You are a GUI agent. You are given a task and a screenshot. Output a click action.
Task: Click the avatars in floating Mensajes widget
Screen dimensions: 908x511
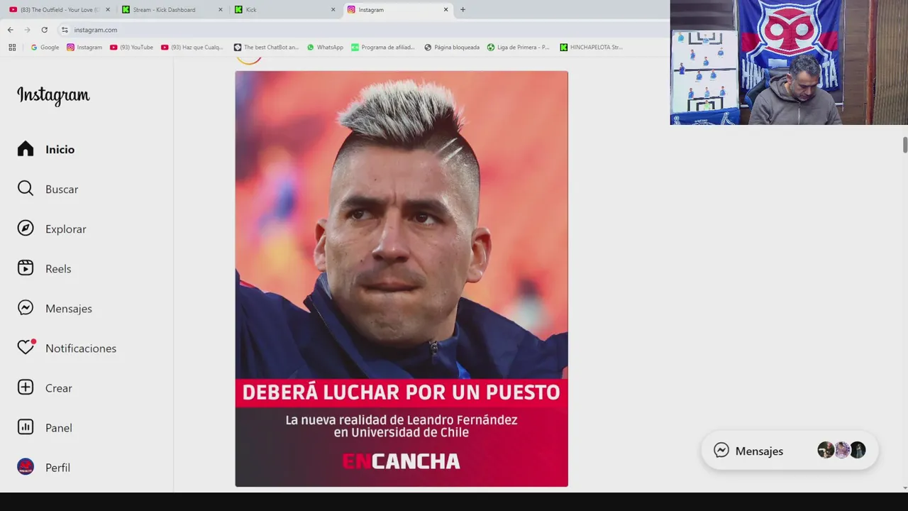(x=841, y=450)
